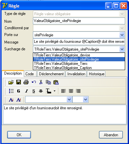Show the Historique tab
The image size is (129, 144).
(x=96, y=74)
